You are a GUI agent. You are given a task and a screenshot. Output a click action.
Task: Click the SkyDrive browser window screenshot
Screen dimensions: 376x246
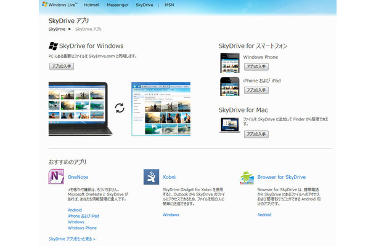click(161, 109)
